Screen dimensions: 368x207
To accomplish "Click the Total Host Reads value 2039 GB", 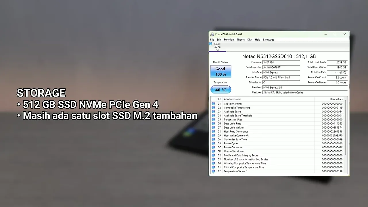I will [x=337, y=62].
